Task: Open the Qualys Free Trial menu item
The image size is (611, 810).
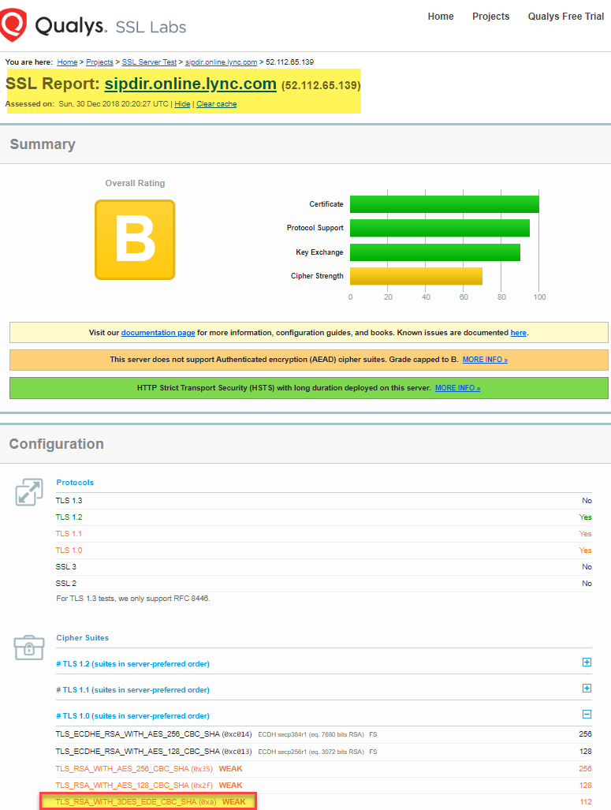Action: pyautogui.click(x=565, y=17)
